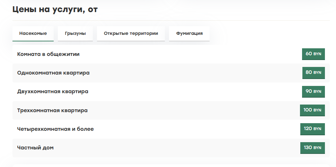Select the Частный дом row label
336x167 pixels.
point(35,148)
